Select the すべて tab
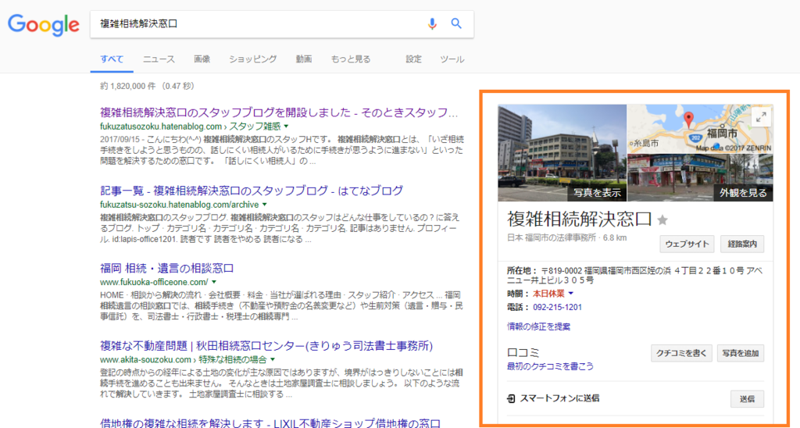The width and height of the screenshot is (800, 428). coord(112,59)
